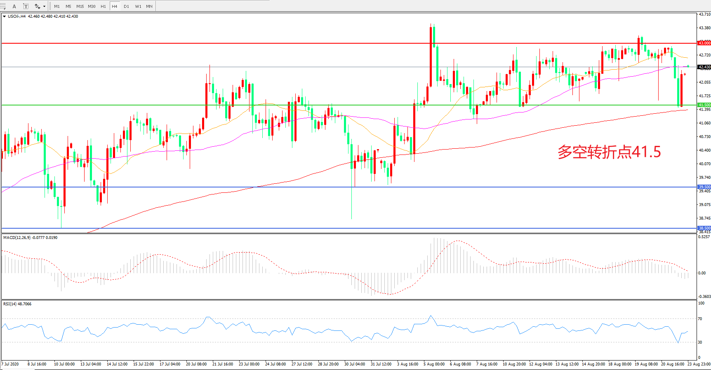
Task: Open the arrows tool dropdown arrow
Action: pos(44,6)
